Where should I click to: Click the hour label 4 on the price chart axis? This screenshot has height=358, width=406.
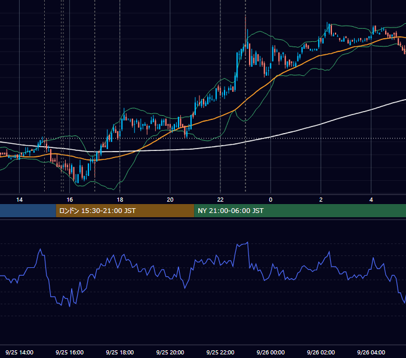[x=371, y=200]
